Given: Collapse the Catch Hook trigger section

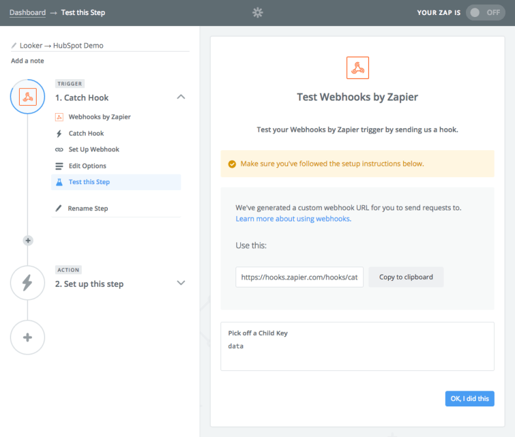Looking at the screenshot, I should pyautogui.click(x=181, y=97).
